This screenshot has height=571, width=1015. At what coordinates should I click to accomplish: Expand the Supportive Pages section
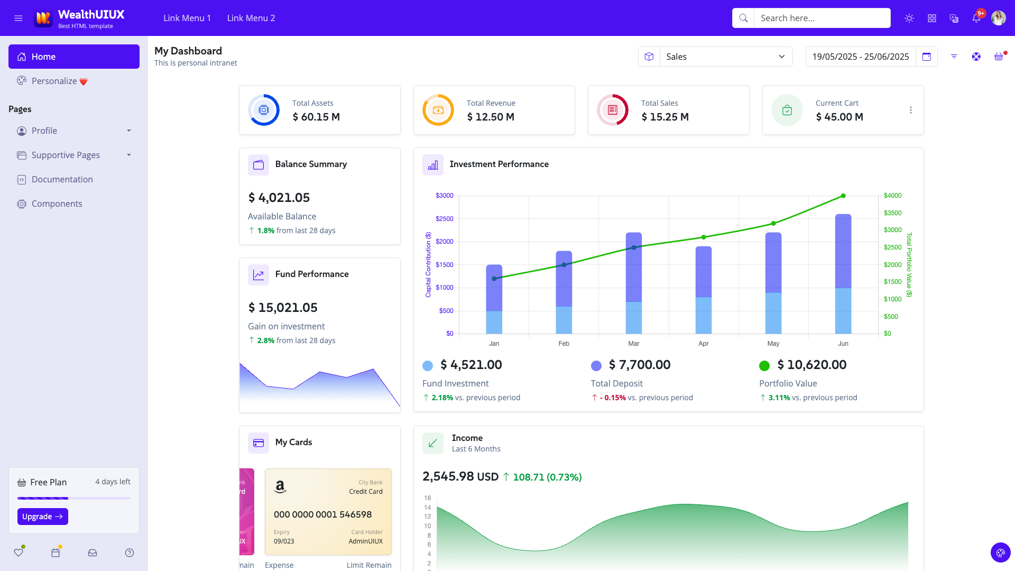(74, 155)
